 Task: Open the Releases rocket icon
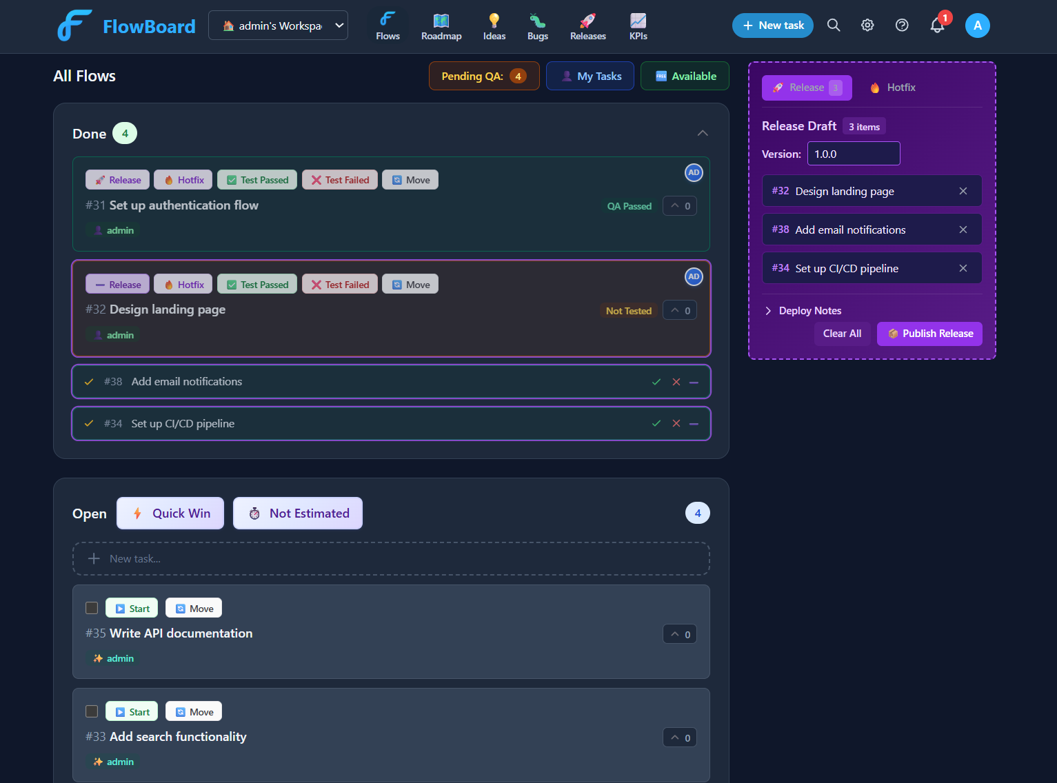click(x=587, y=21)
